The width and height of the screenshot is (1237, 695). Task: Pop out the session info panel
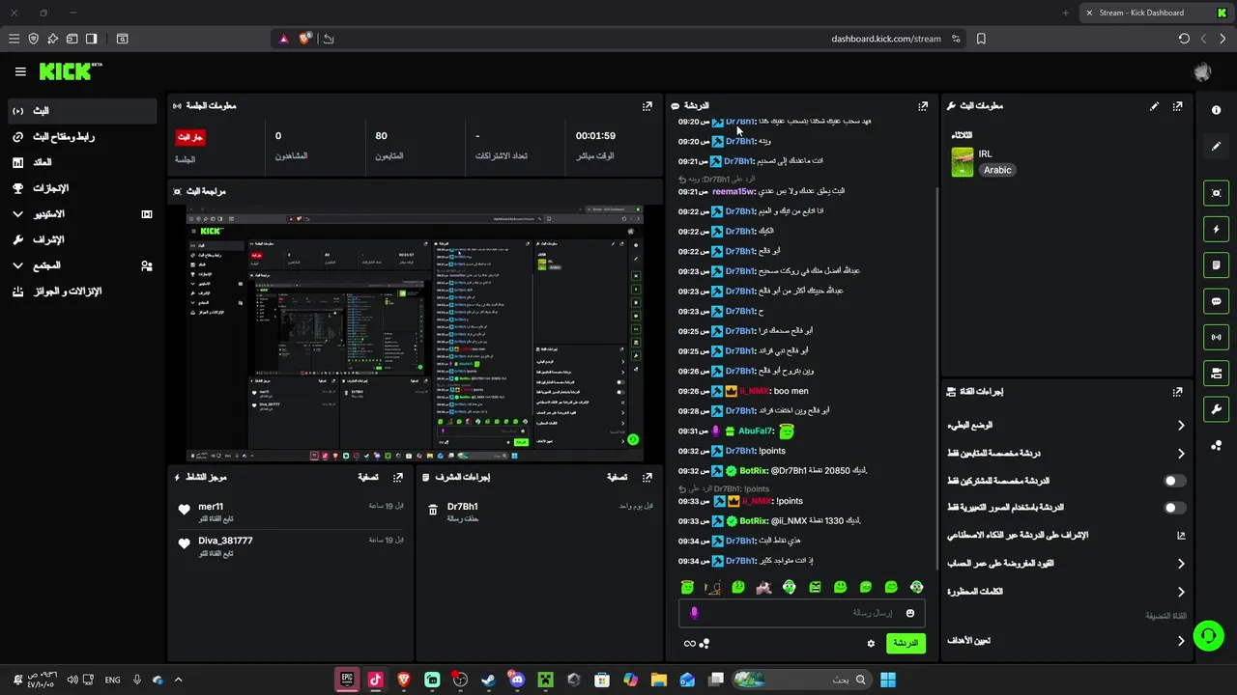[x=647, y=106]
